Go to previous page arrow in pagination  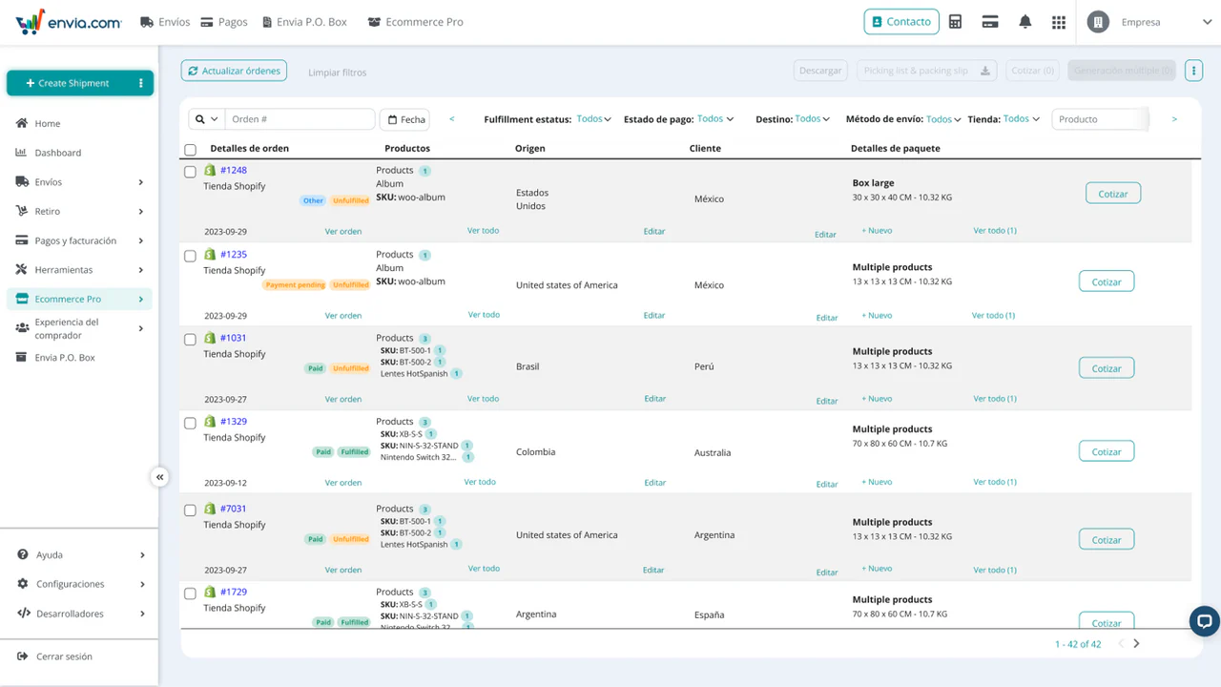tap(1121, 644)
